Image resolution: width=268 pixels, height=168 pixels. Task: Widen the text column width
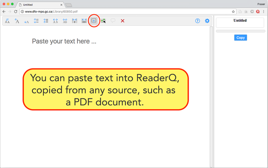coord(84,21)
